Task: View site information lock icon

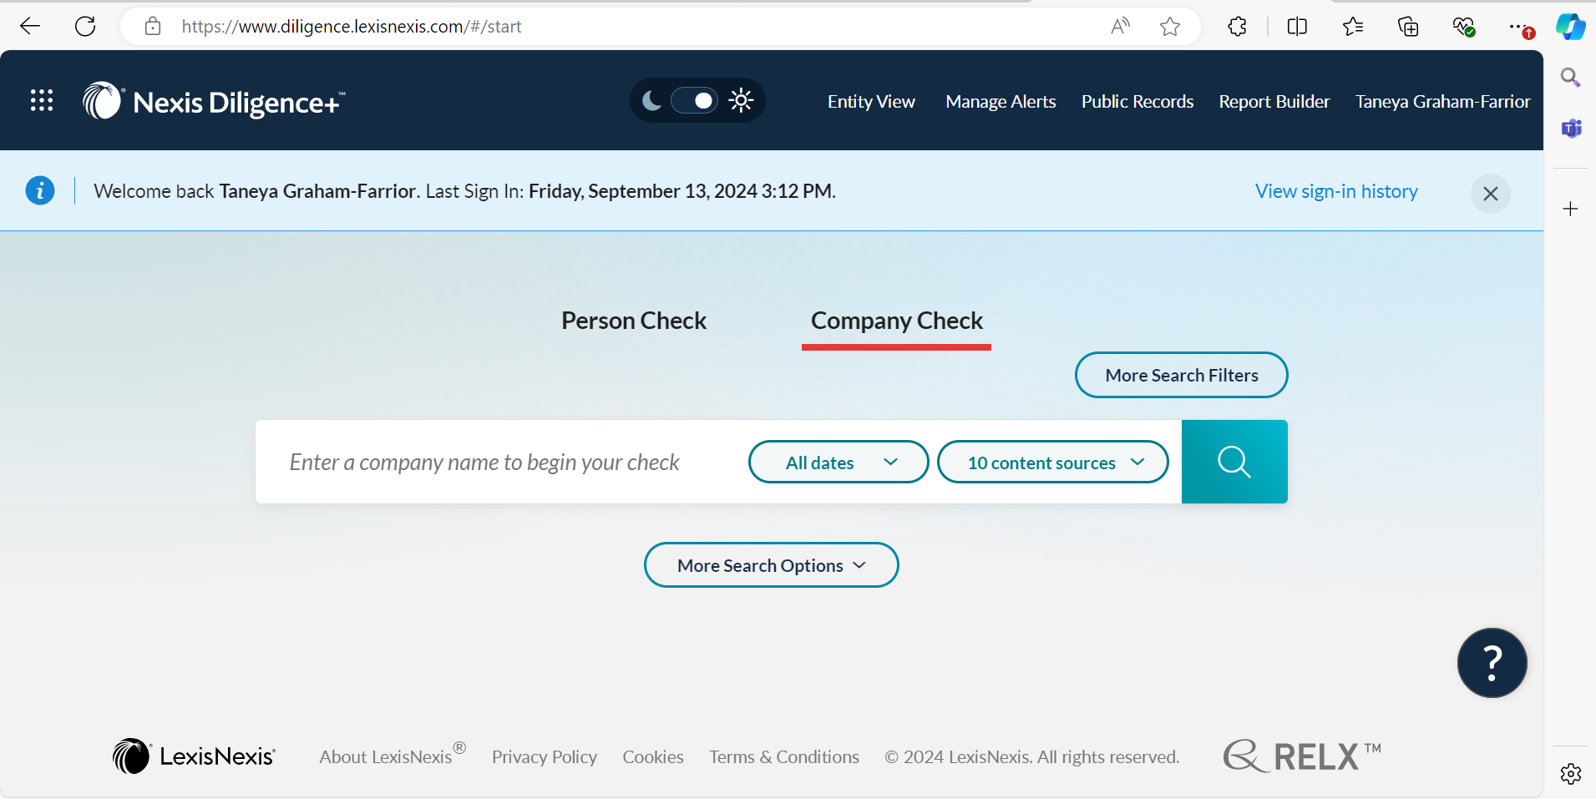Action: point(153,27)
